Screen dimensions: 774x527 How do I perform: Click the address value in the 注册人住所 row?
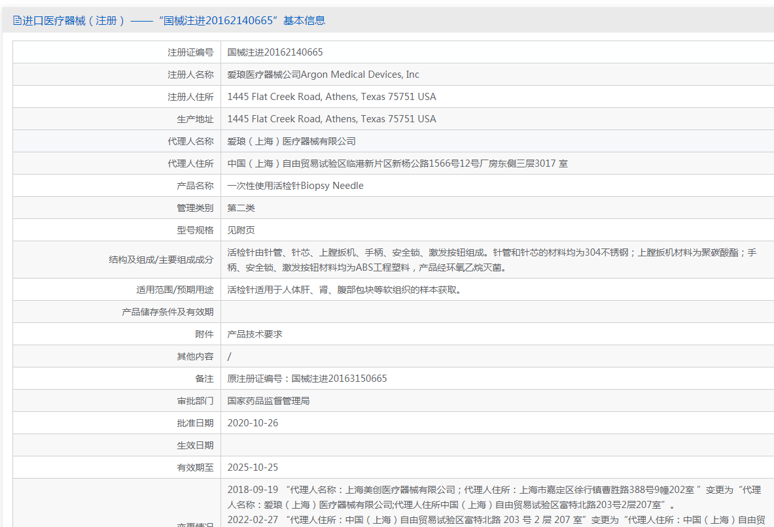331,97
